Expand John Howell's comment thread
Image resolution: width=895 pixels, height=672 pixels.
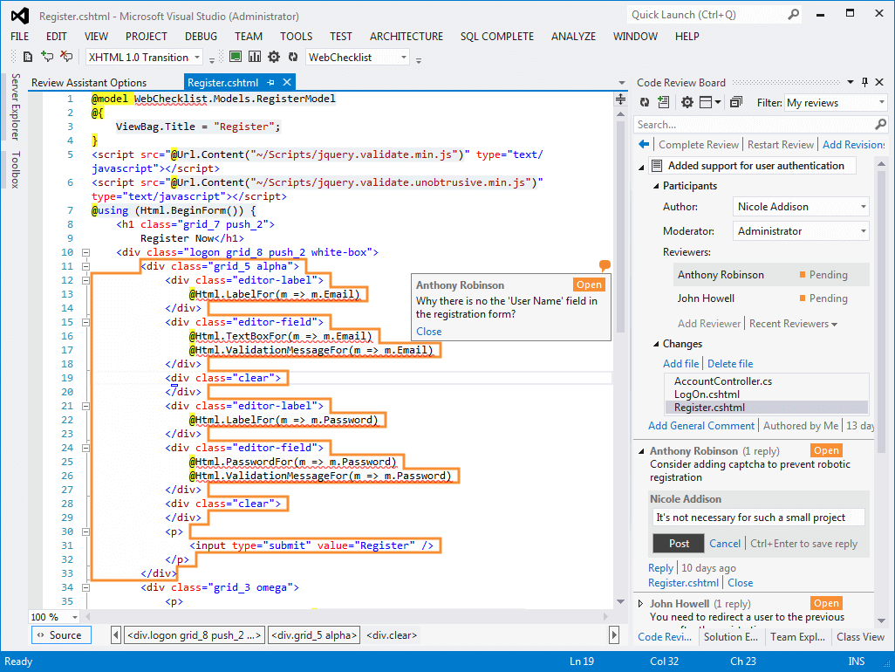click(641, 603)
